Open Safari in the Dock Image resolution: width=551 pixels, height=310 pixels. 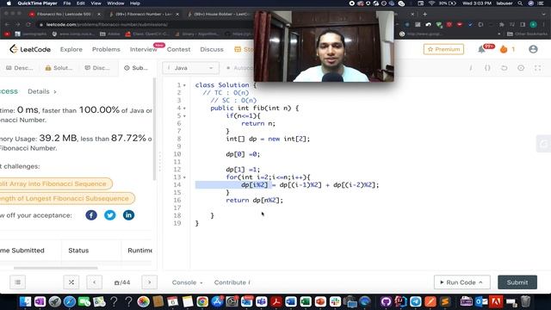[70, 301]
